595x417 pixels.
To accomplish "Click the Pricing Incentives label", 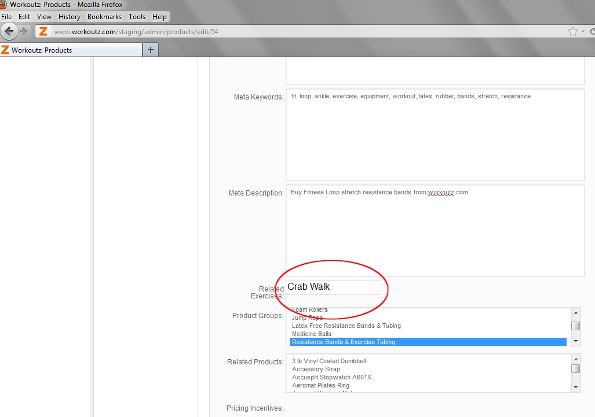I will (255, 408).
